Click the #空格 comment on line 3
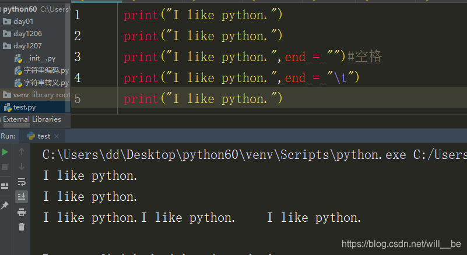The height and width of the screenshot is (255, 467). (x=364, y=56)
